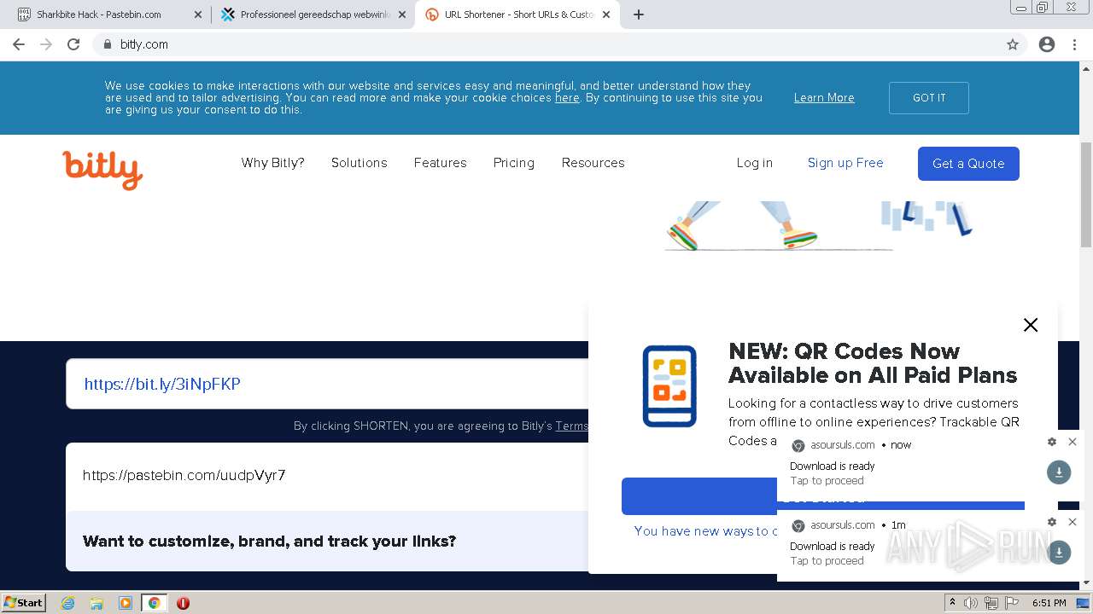The width and height of the screenshot is (1093, 614).
Task: Open Chrome's three-dot menu
Action: tap(1074, 44)
